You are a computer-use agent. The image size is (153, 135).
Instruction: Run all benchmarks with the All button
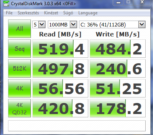point(19,29)
